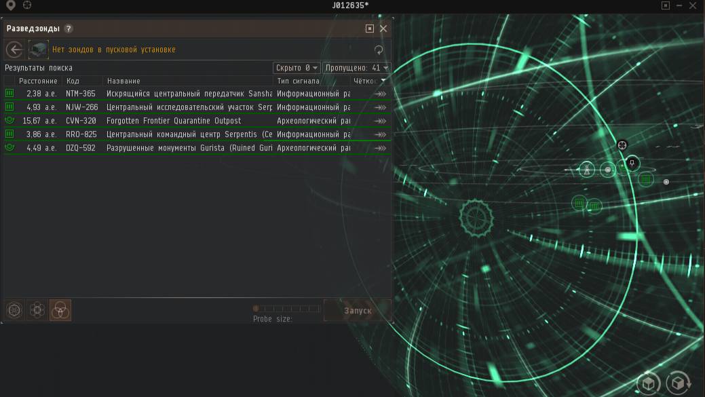705x397 pixels.
Task: Click the Probe size slider handle
Action: click(256, 308)
